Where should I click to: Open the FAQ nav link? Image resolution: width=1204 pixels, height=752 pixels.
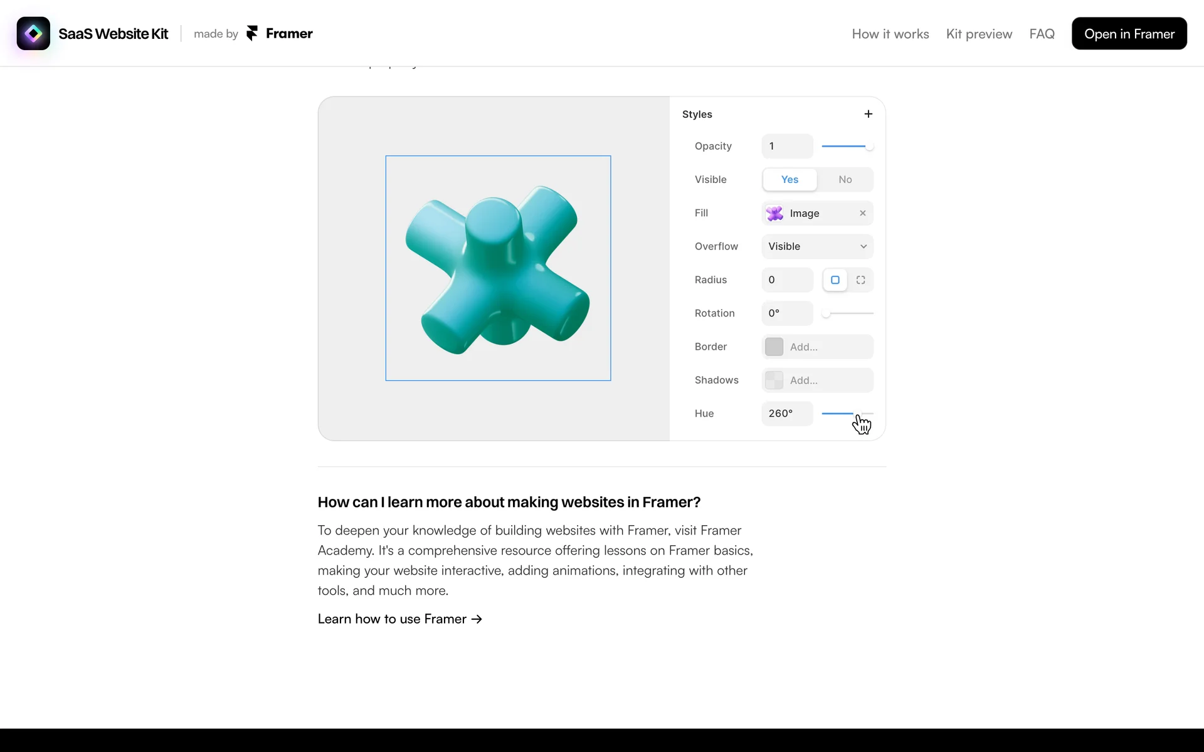pos(1042,34)
